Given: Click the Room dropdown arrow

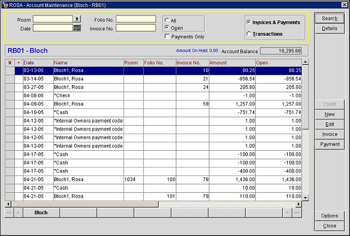Looking at the screenshot, I should pyautogui.click(x=77, y=19).
